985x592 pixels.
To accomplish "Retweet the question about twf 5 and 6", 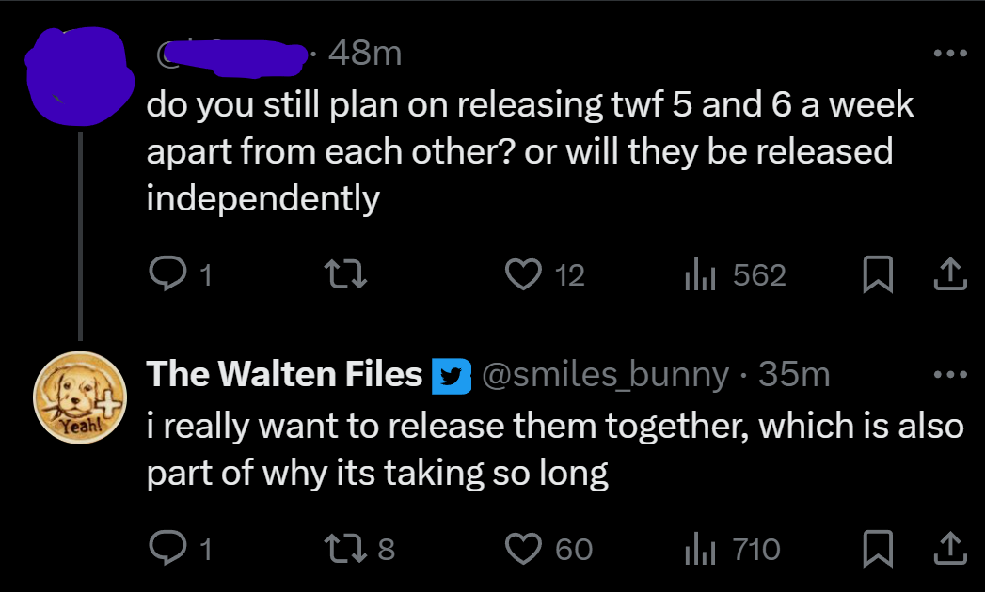I will pos(345,275).
